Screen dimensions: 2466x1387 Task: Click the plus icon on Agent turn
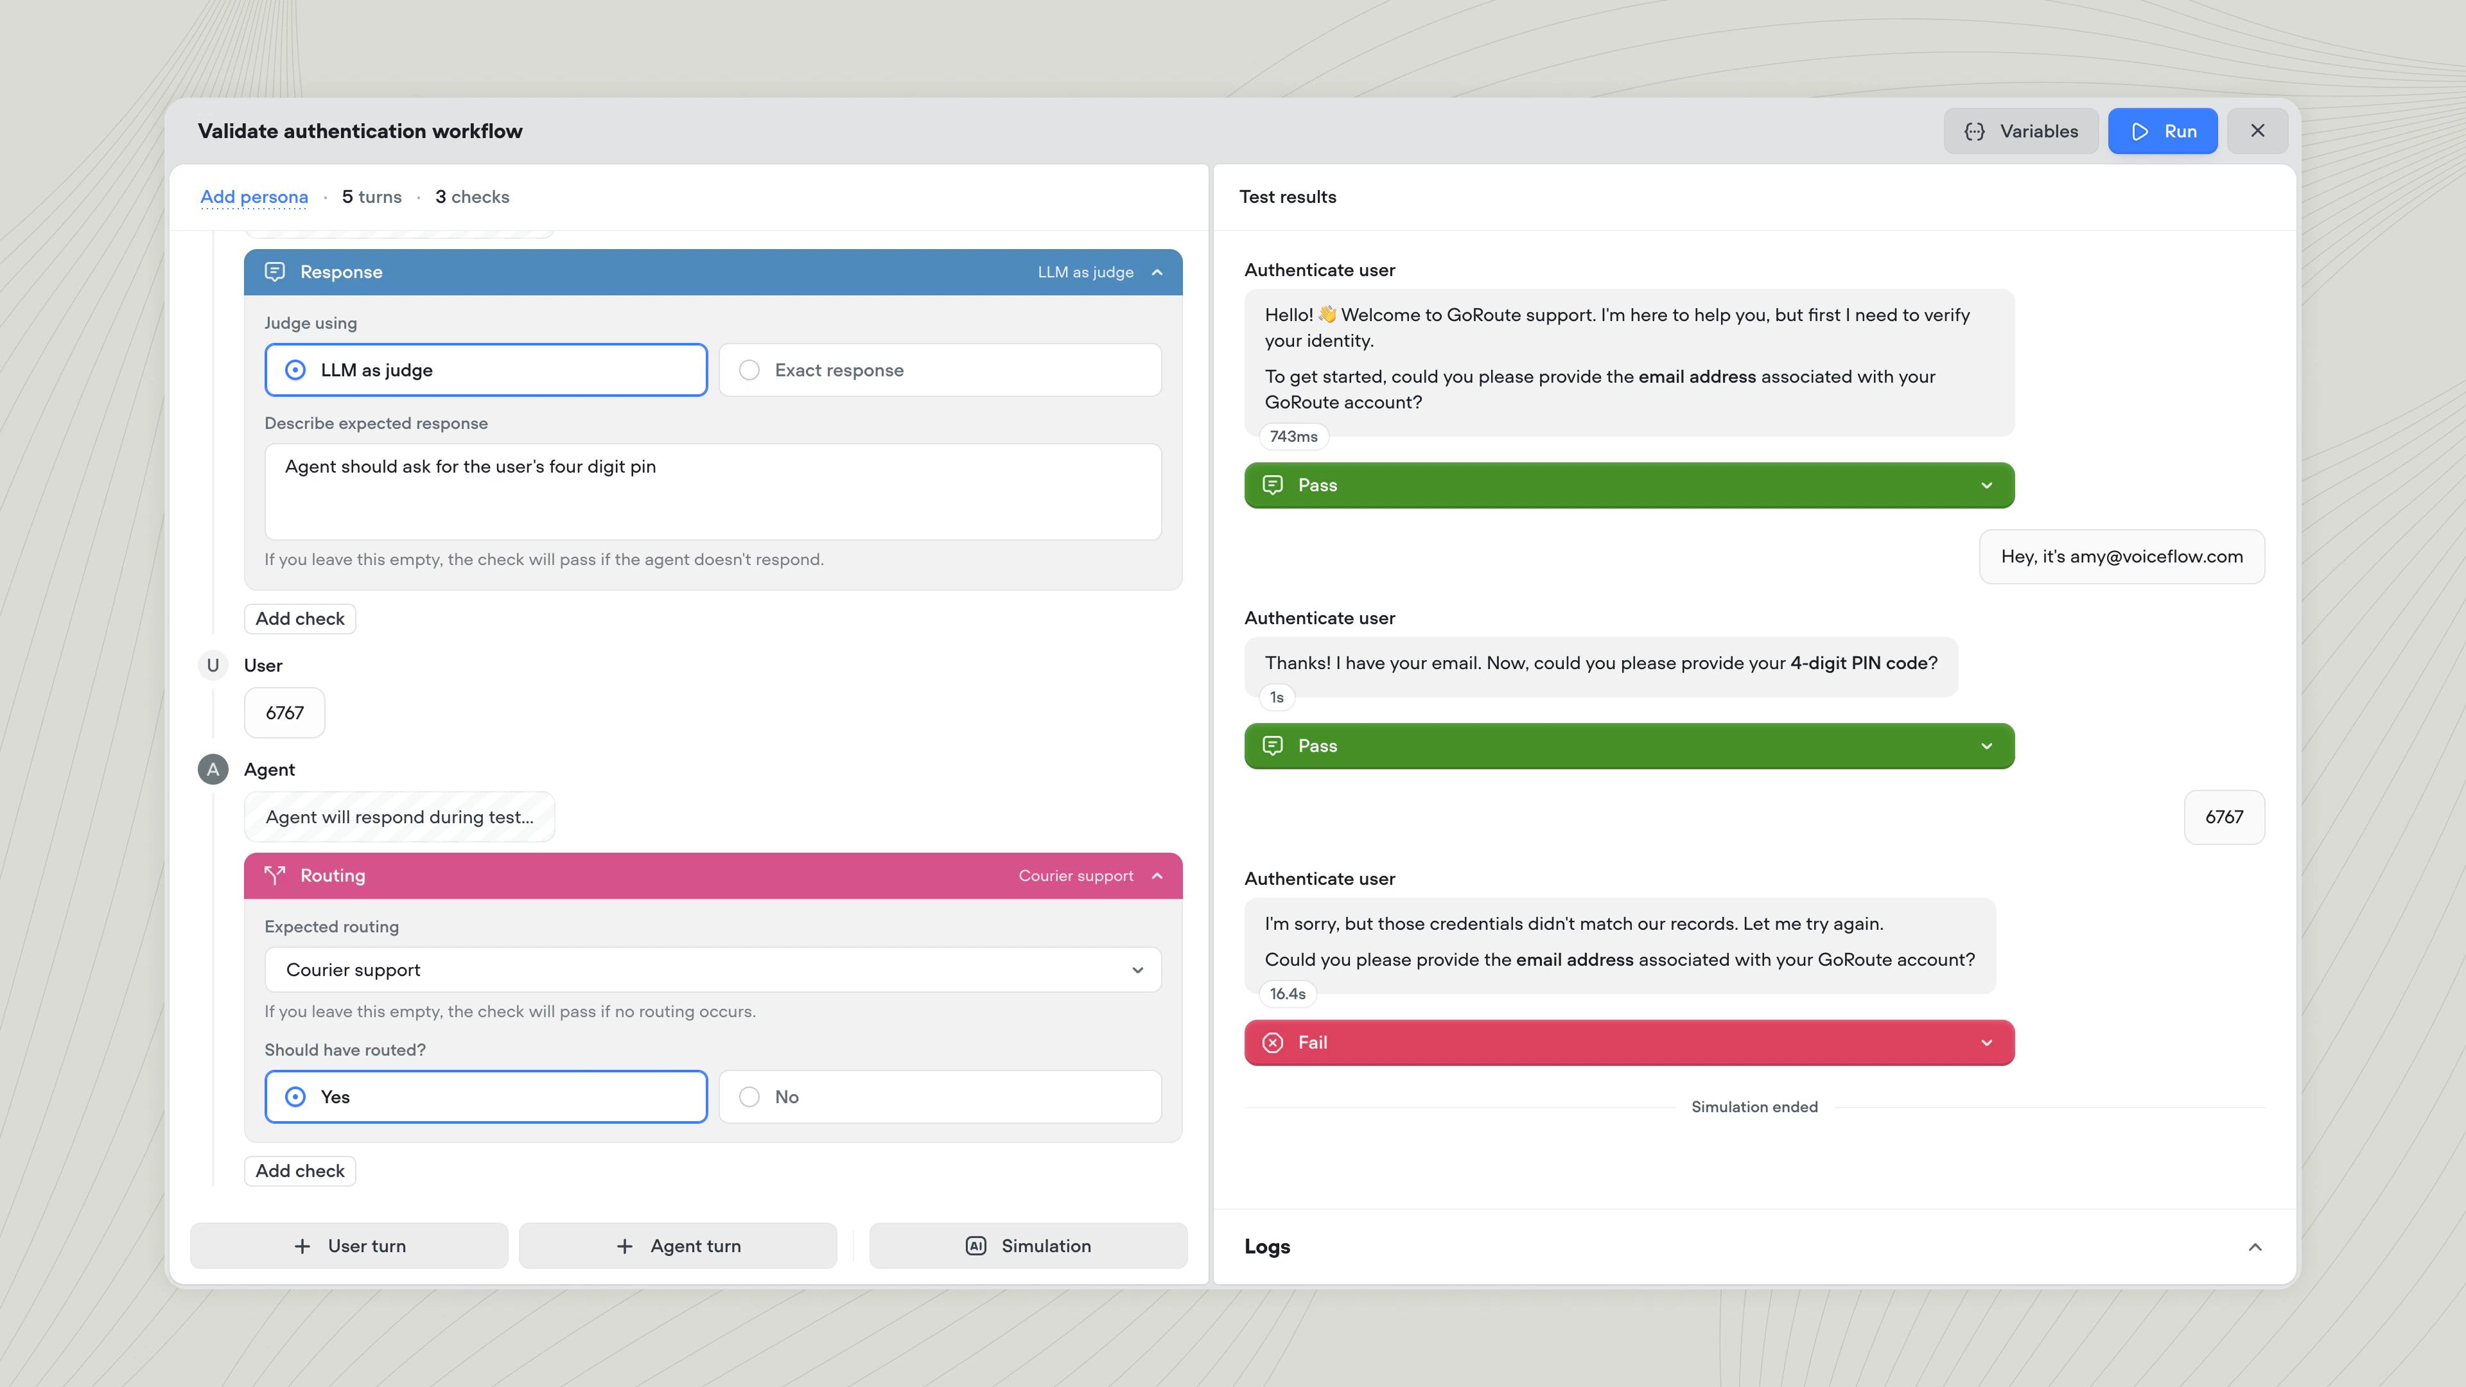pyautogui.click(x=624, y=1246)
